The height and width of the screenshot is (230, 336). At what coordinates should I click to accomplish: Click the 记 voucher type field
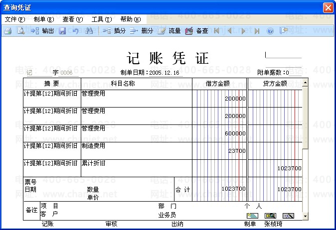39,73
